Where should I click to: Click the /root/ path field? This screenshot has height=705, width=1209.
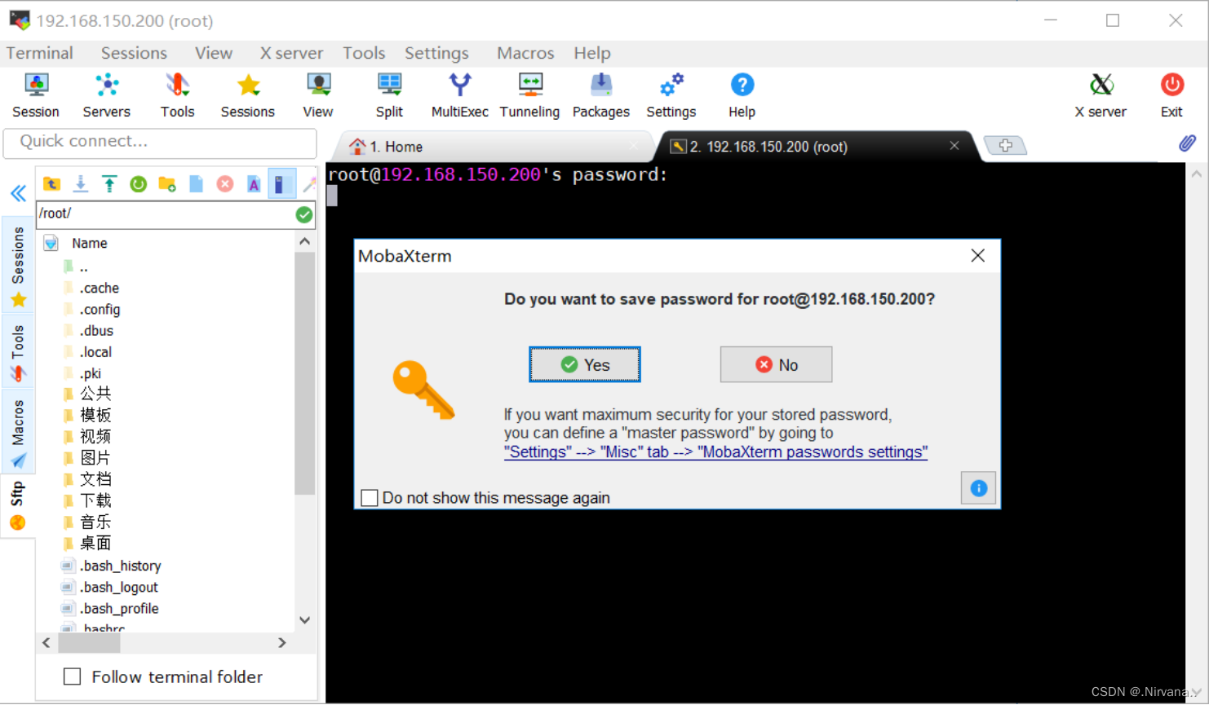pos(165,214)
